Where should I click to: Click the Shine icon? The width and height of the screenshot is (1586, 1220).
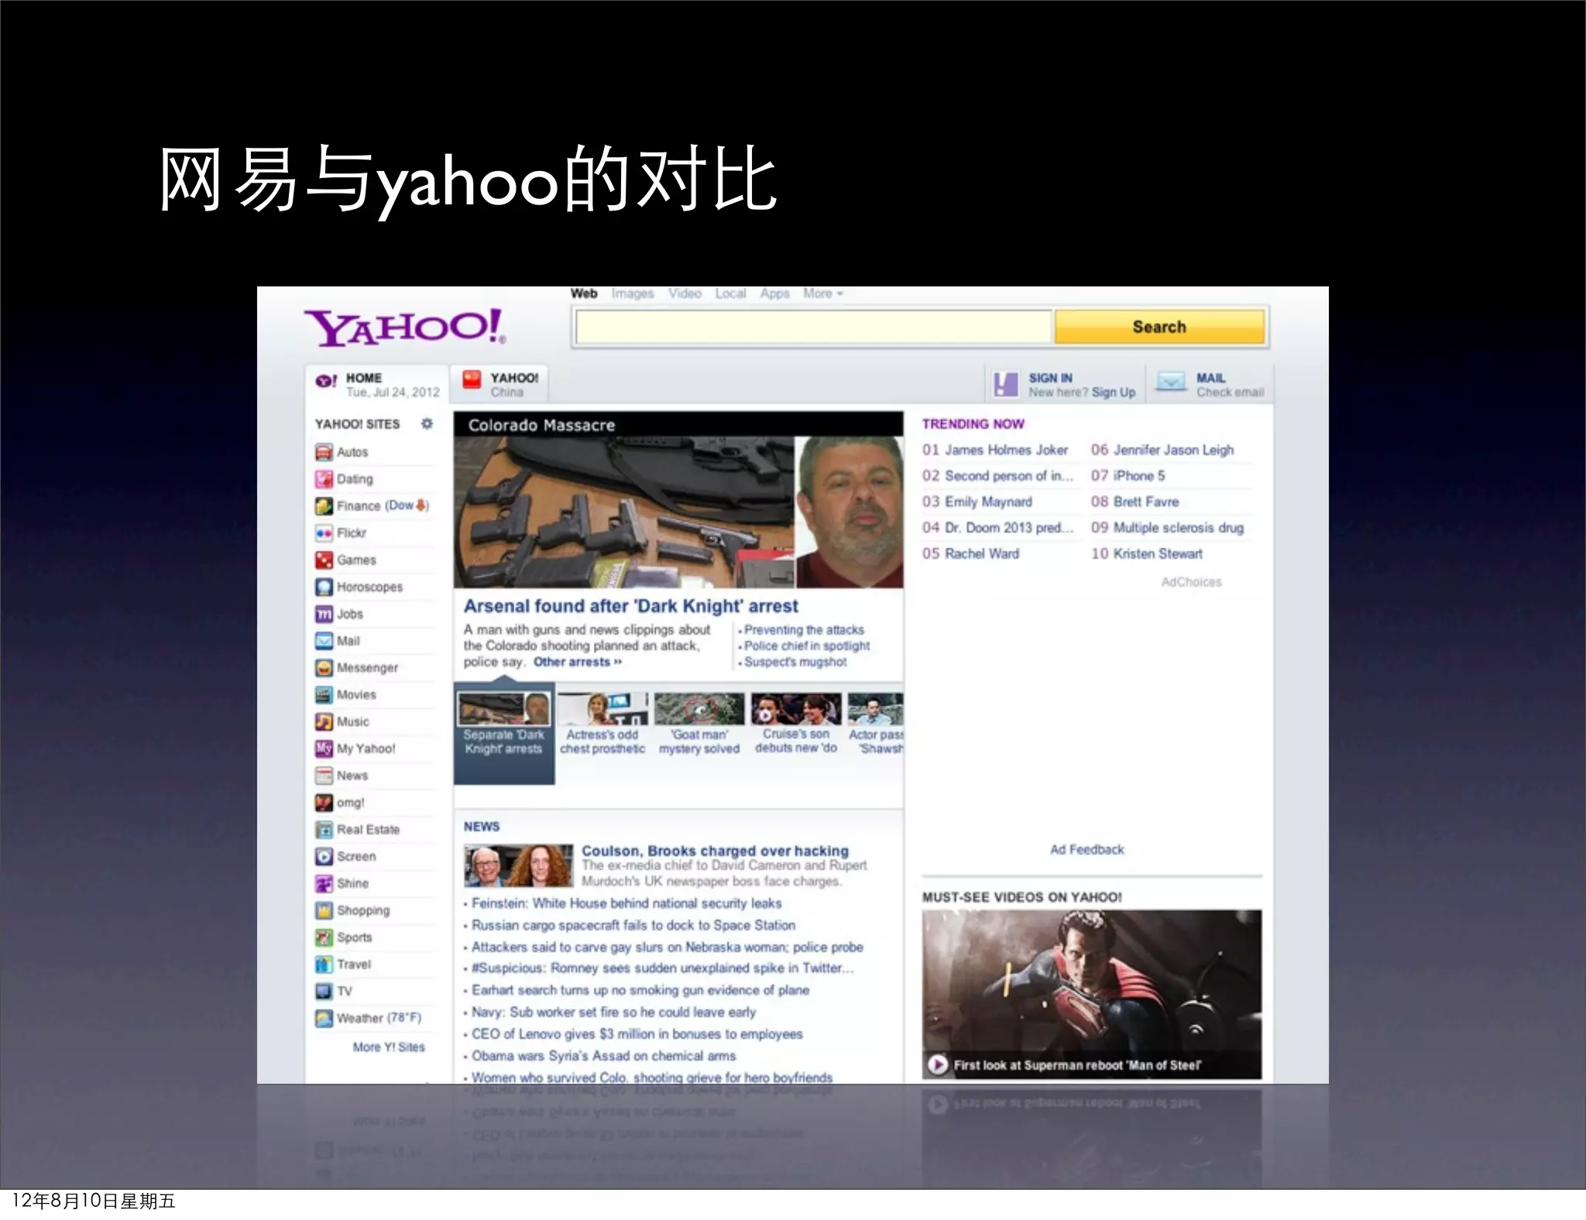tap(324, 883)
